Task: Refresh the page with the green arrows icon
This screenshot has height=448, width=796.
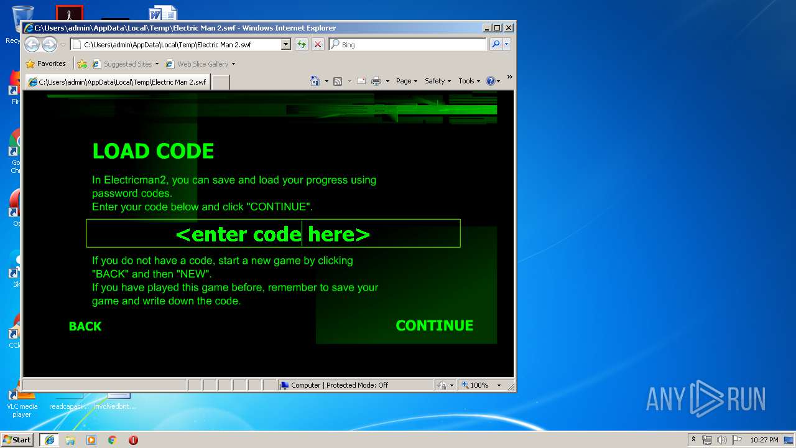Action: coord(302,44)
